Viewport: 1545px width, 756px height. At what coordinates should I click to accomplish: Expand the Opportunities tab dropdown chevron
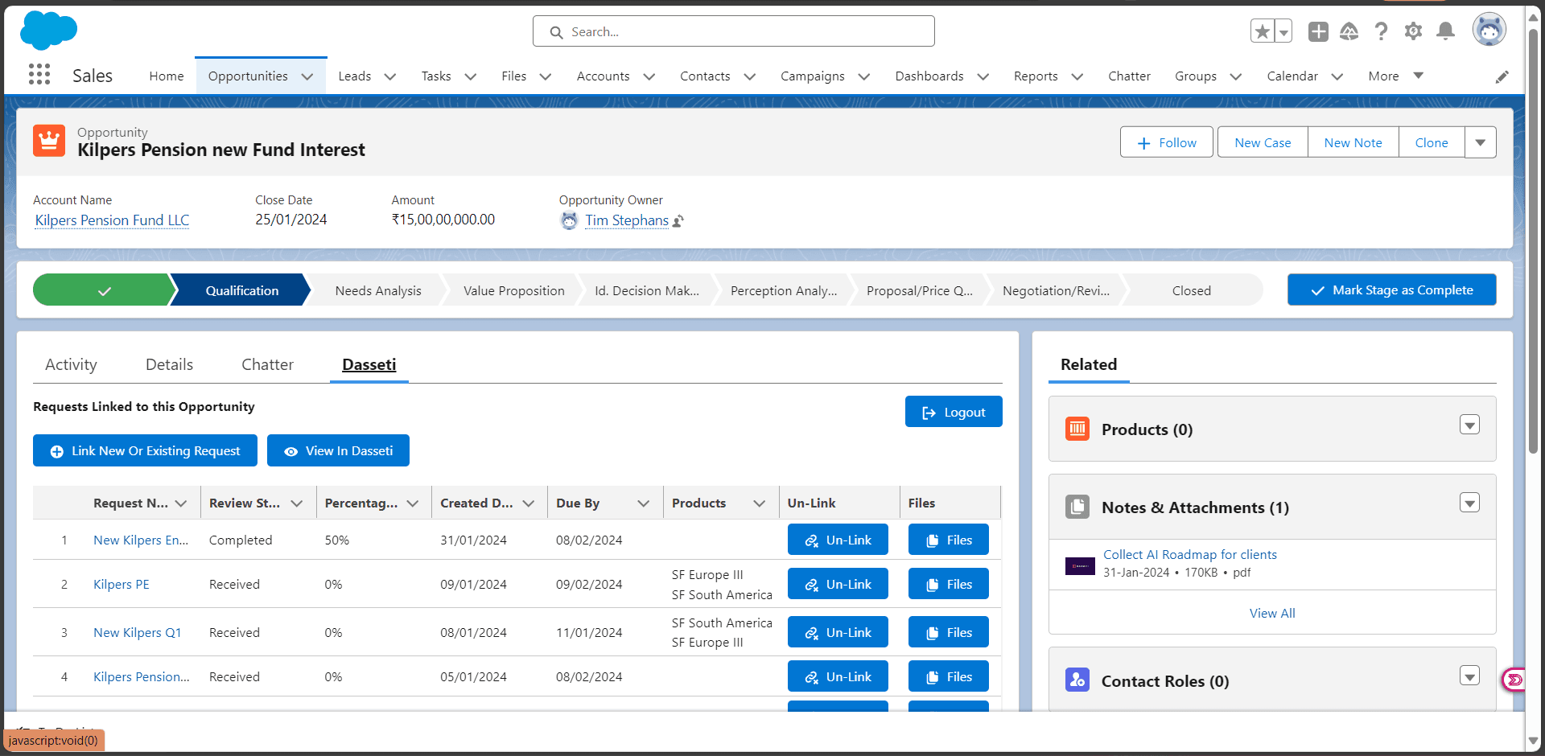tap(307, 76)
